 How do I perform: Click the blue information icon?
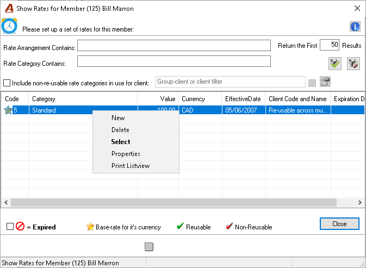355,26
